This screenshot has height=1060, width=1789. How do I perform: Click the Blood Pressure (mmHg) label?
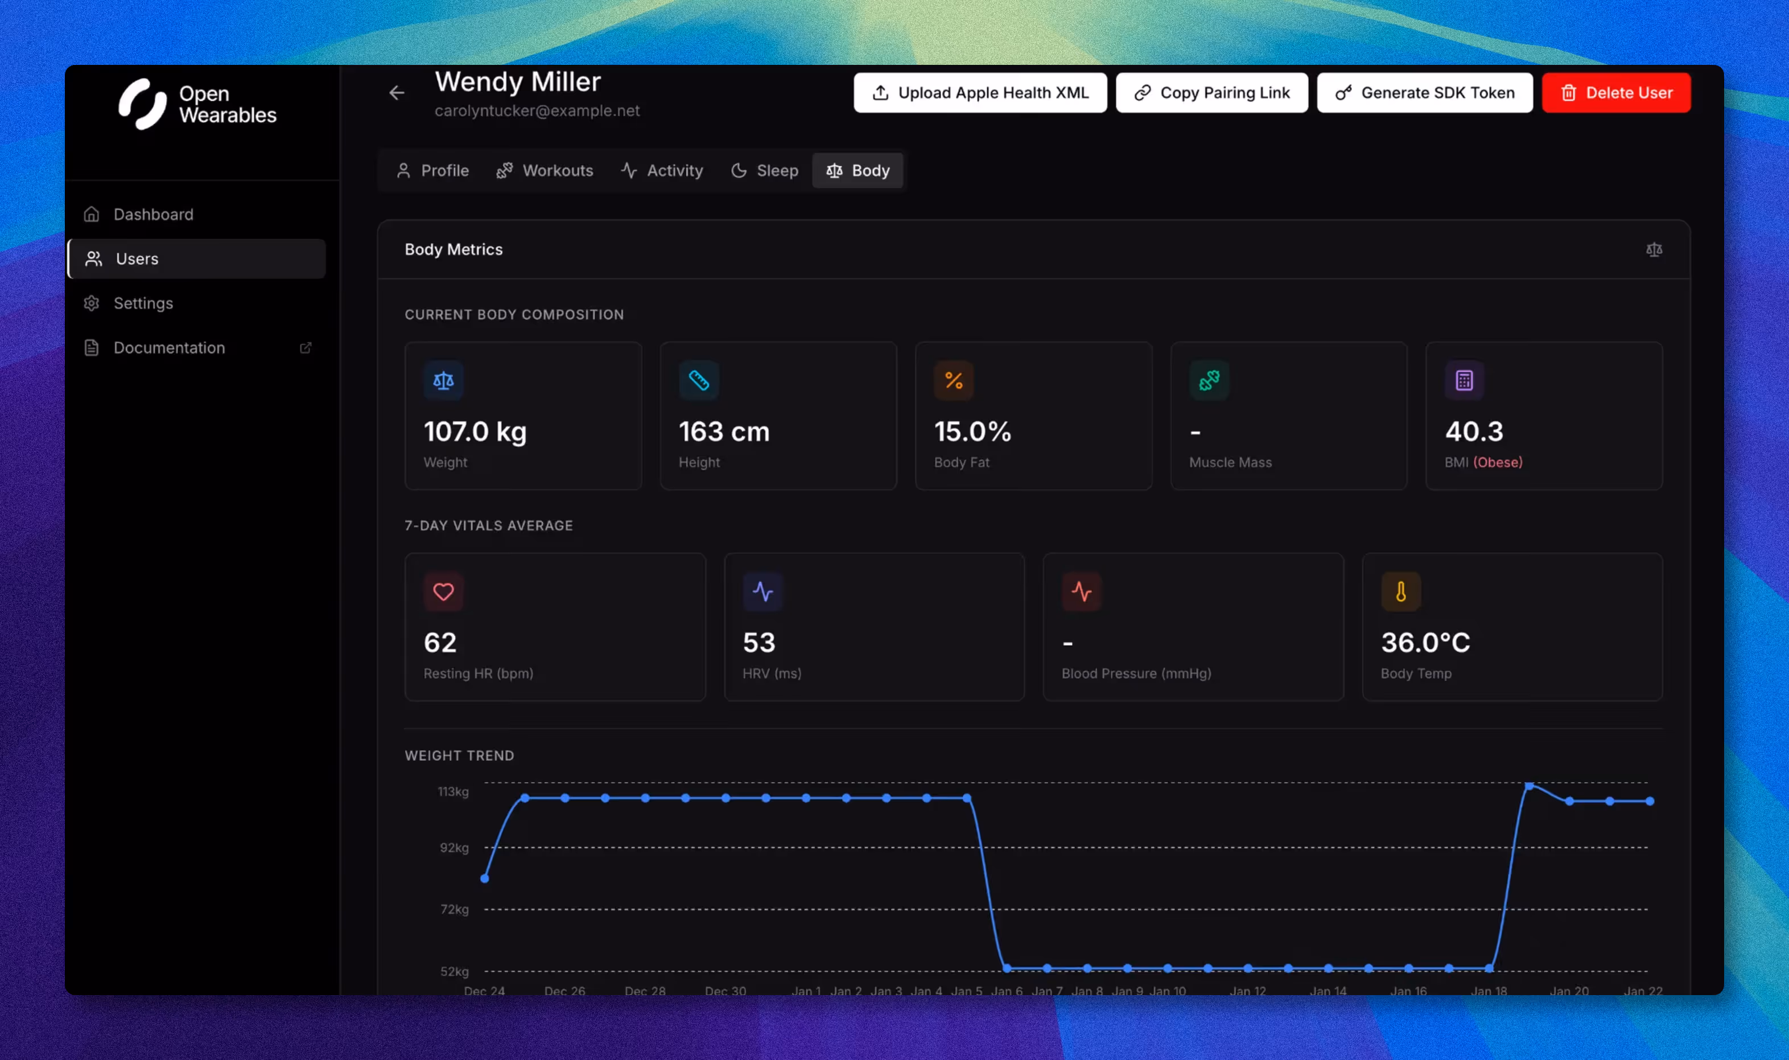pos(1136,673)
